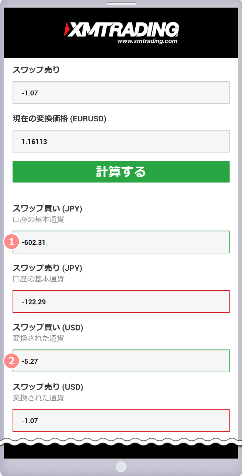Select the スワップ売り (JPY) result showing -122.29

121,301
